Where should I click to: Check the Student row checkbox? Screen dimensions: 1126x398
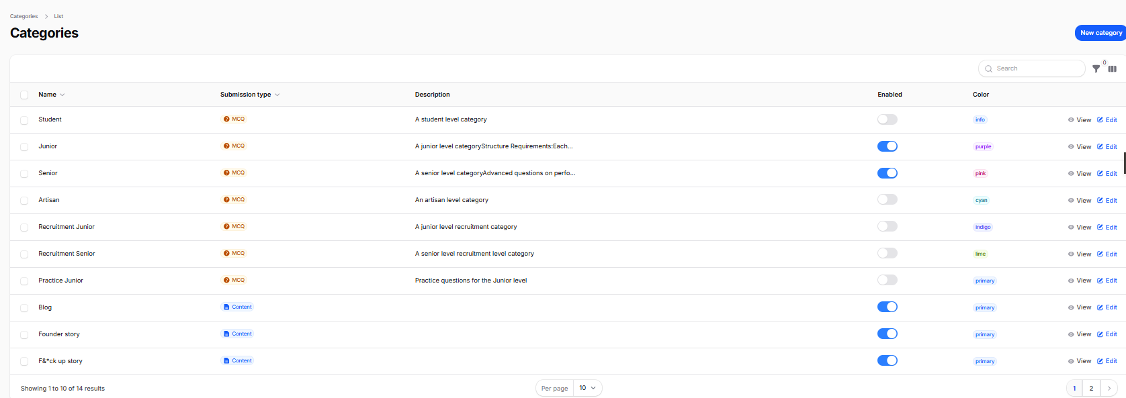(x=24, y=120)
